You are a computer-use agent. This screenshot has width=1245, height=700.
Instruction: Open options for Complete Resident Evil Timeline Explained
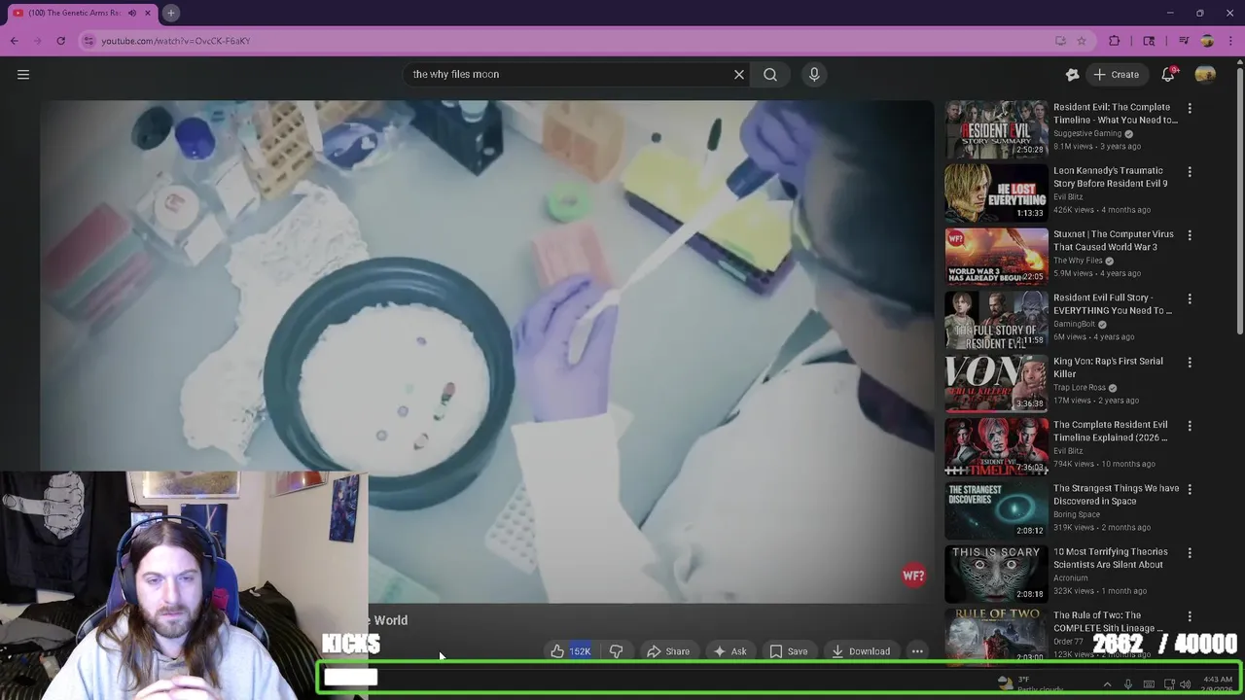(1190, 426)
